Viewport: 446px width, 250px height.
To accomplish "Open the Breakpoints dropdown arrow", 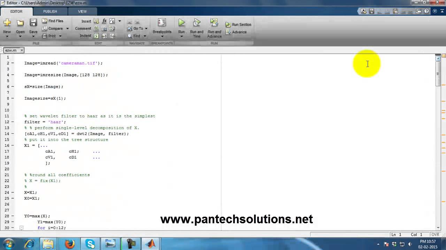I will pyautogui.click(x=162, y=36).
